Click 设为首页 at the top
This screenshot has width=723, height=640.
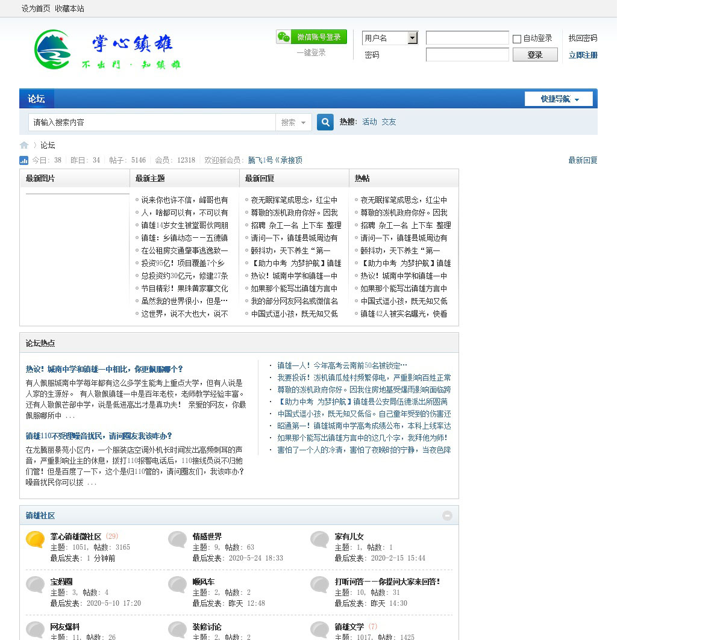coord(36,8)
